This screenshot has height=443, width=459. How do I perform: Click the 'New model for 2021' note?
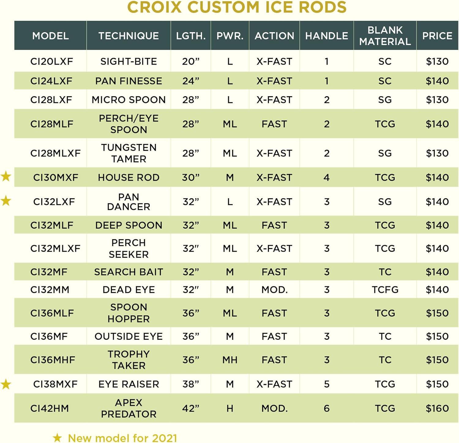pos(122,438)
